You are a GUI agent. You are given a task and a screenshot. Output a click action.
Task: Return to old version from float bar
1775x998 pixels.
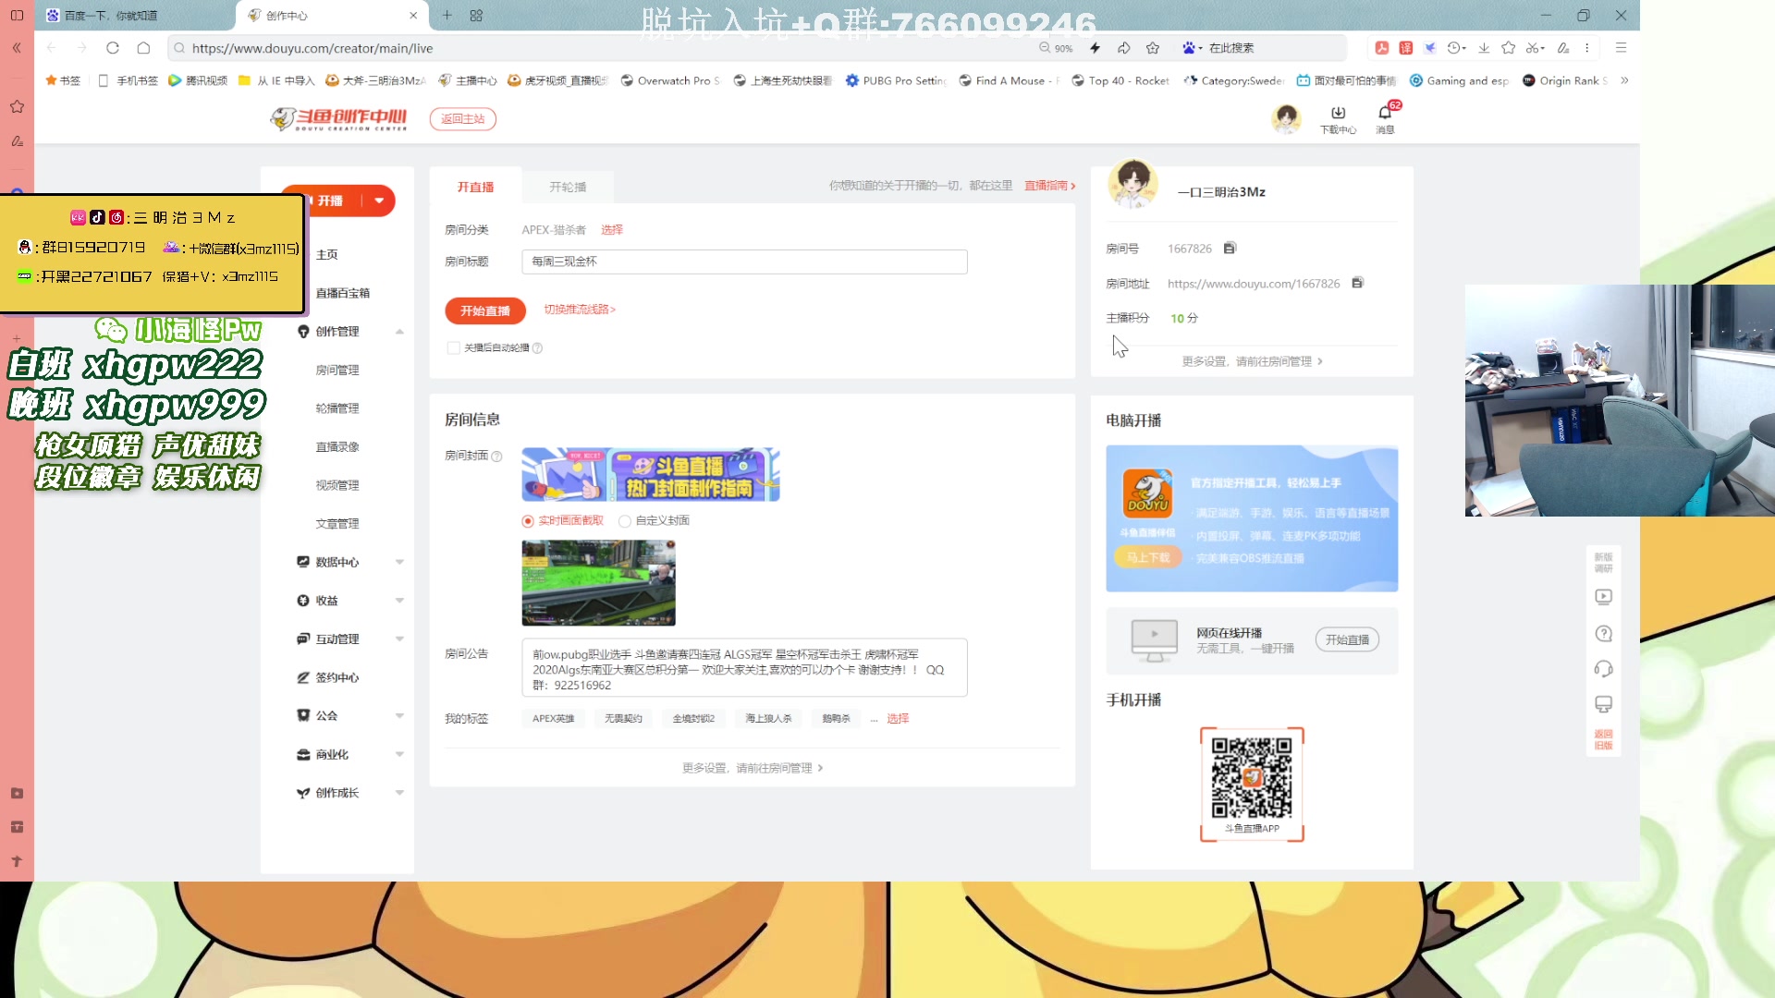pyautogui.click(x=1604, y=740)
